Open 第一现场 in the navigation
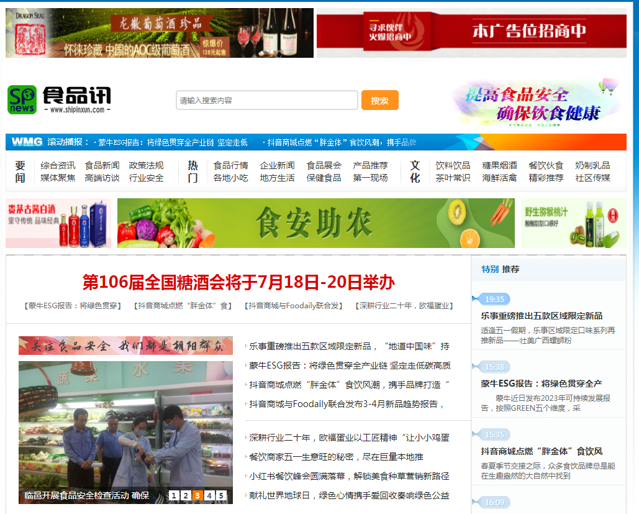The height and width of the screenshot is (514, 639). coord(371,178)
